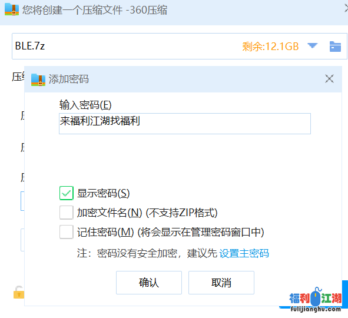Viewport: 348px width, 318px height.
Task: Expand the save path dropdown arrow
Action: tap(313, 45)
